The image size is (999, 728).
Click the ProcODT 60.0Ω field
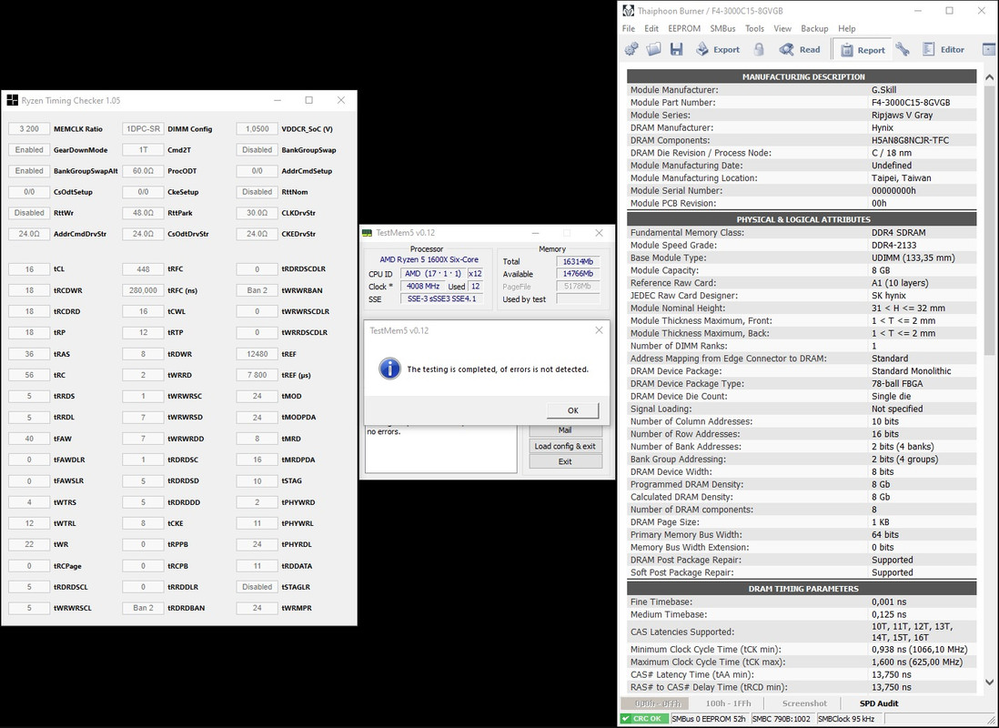tap(144, 171)
